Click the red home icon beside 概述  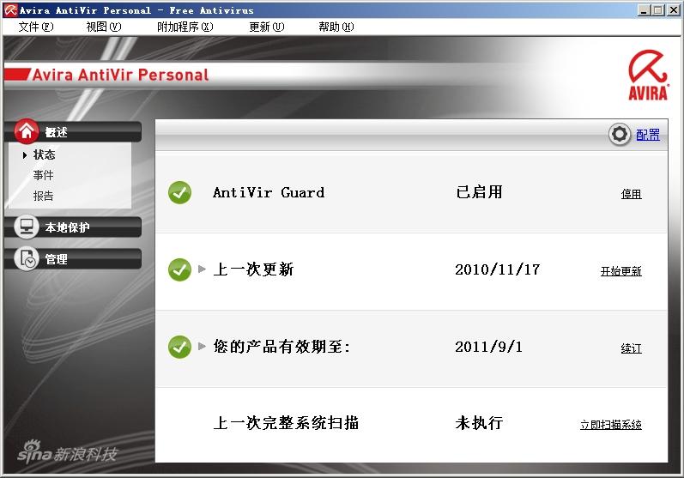pyautogui.click(x=27, y=130)
